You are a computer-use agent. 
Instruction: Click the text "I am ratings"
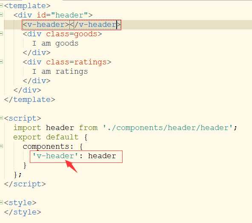click(x=60, y=72)
